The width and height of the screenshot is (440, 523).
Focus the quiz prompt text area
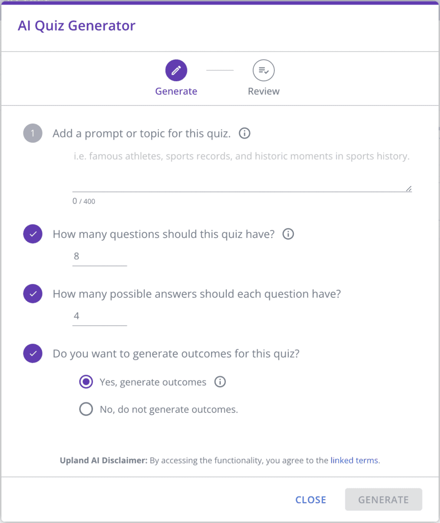241,170
